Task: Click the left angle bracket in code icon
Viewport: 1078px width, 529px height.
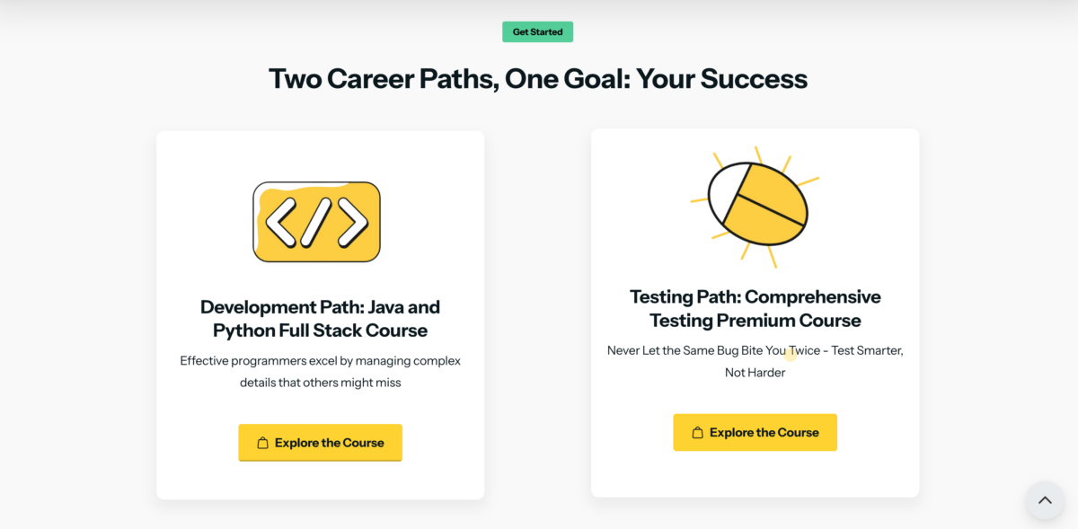Action: pyautogui.click(x=281, y=223)
